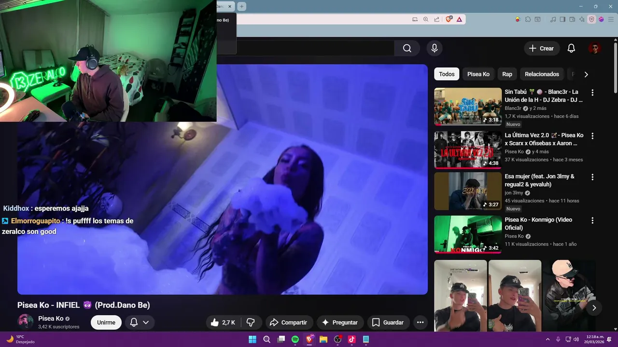Click the share page icon in address bar
This screenshot has height=347, width=618.
(437, 19)
